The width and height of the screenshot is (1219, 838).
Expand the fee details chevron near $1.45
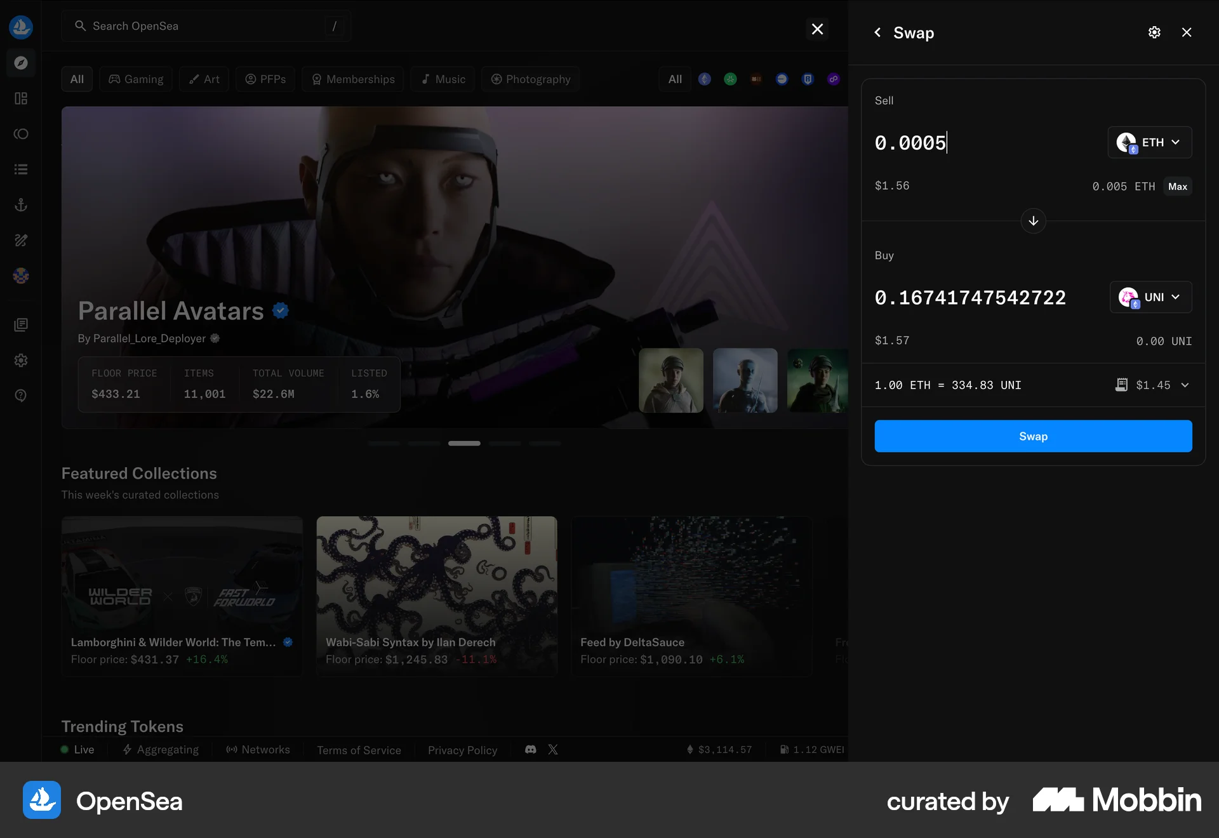(x=1186, y=385)
